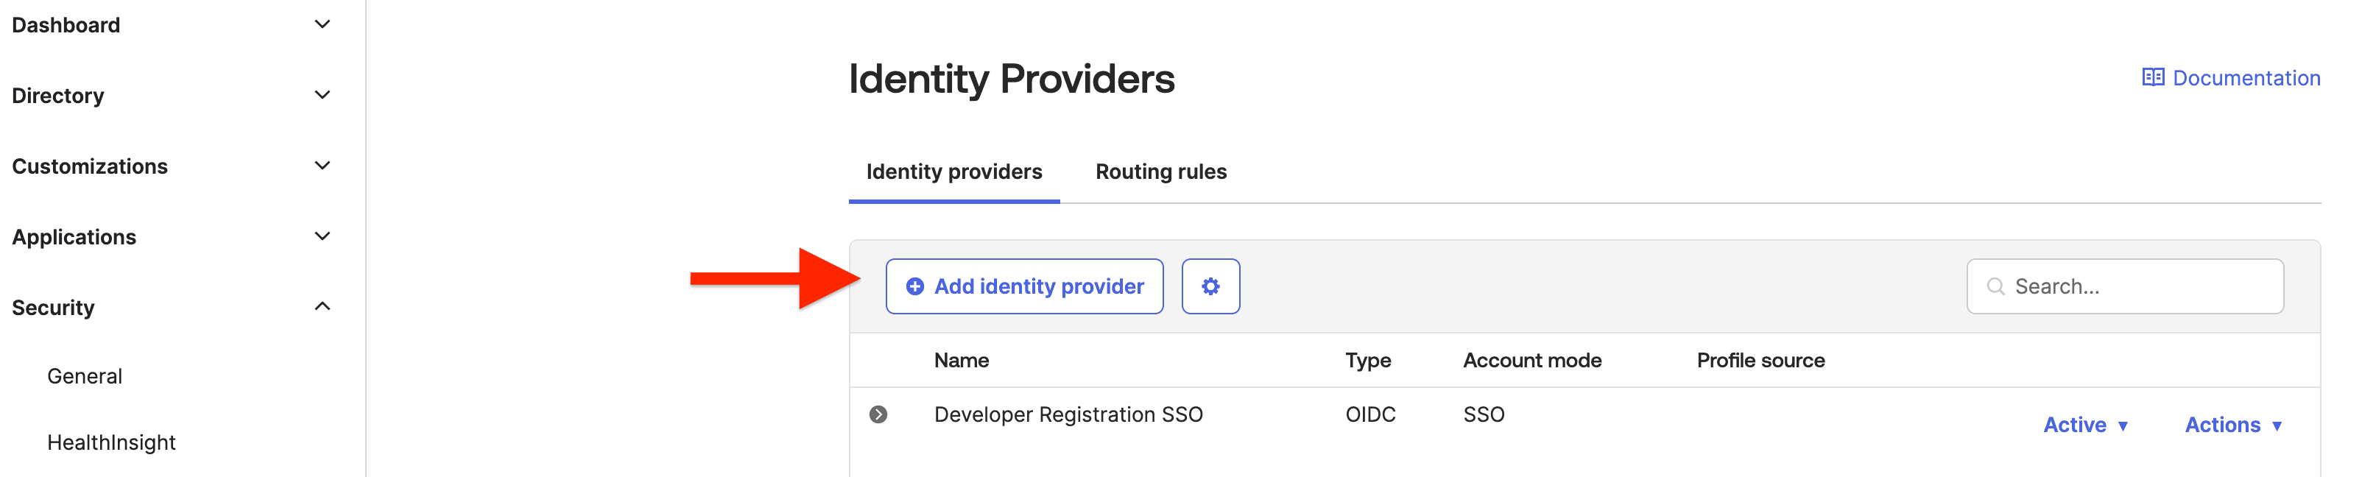Select General under Security
Screen dimensions: 2362x477
point(85,375)
